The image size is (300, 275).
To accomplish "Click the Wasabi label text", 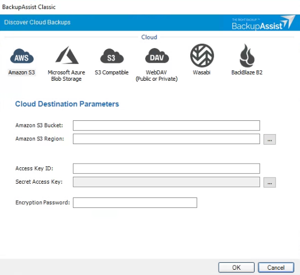I will tap(202, 72).
